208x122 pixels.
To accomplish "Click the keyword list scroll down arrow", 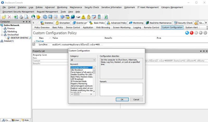I will pos(94,91).
